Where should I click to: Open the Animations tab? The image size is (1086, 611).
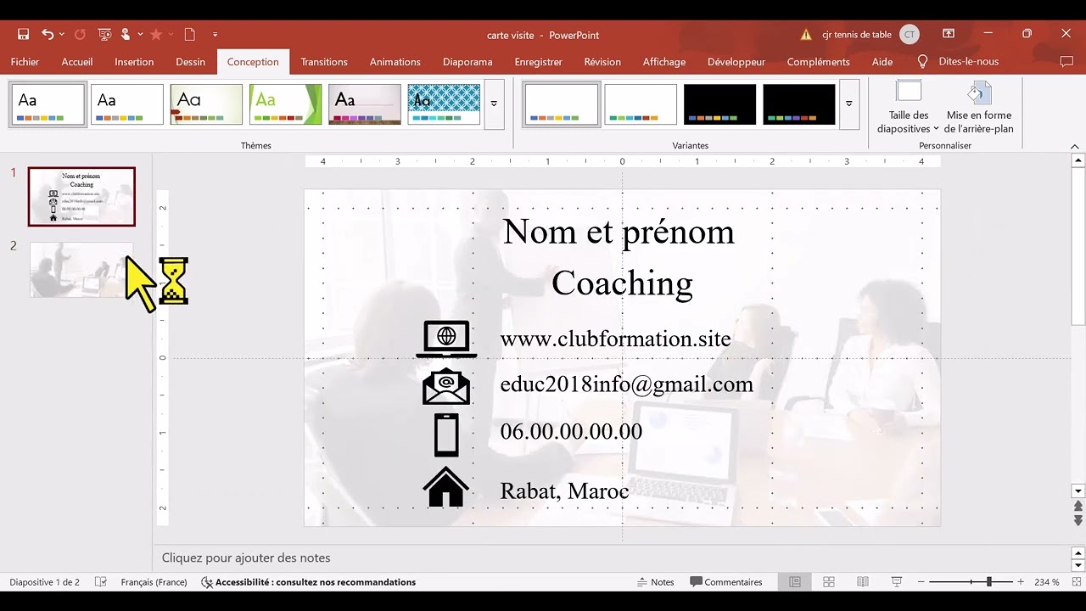(395, 61)
